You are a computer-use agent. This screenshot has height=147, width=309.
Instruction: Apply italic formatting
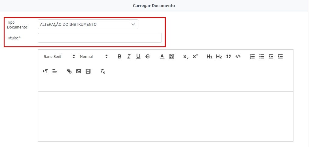tap(129, 56)
